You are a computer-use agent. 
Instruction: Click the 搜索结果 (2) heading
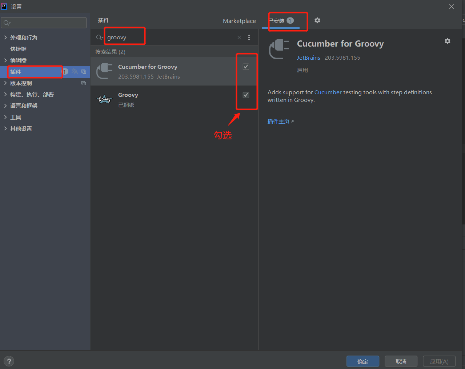point(110,52)
